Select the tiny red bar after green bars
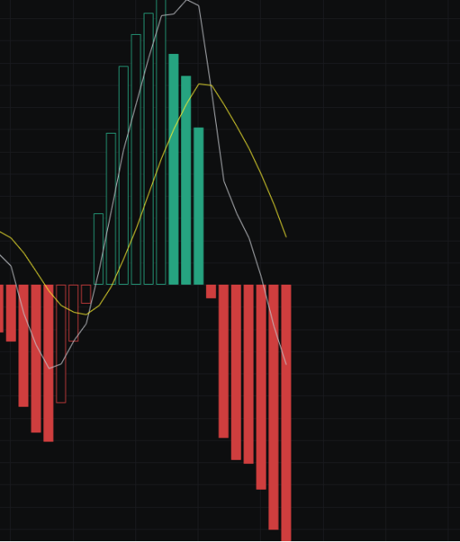The image size is (460, 542). (211, 291)
